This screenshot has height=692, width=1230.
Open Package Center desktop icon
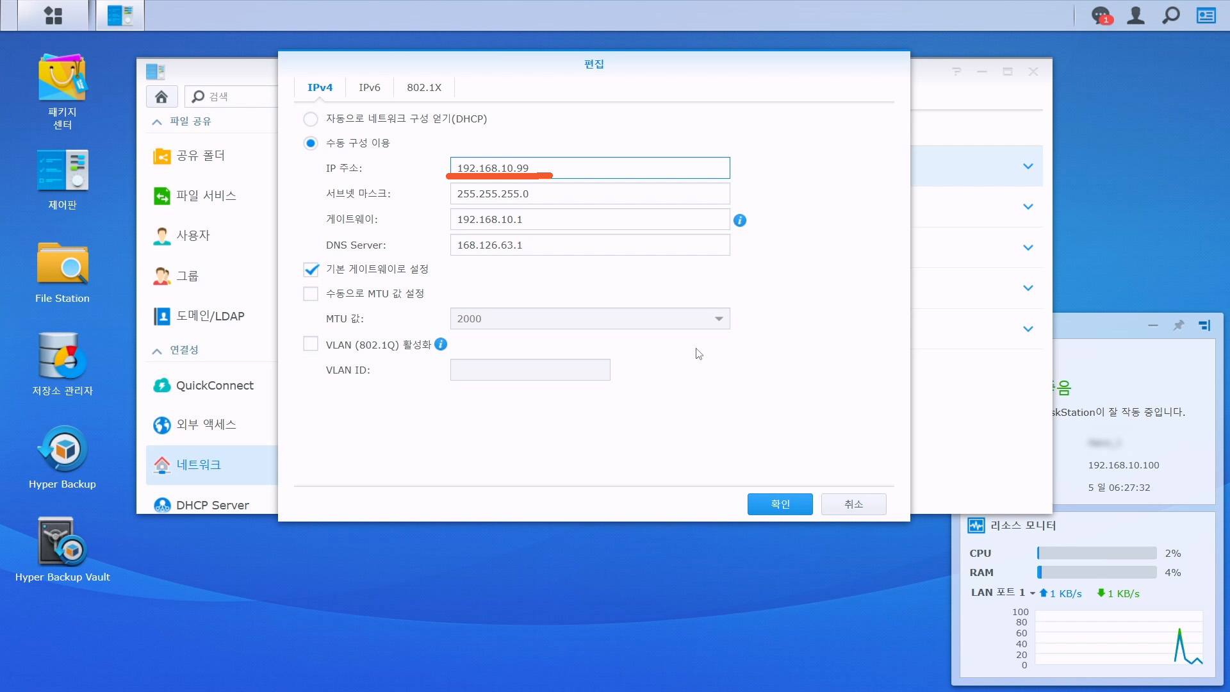(62, 78)
